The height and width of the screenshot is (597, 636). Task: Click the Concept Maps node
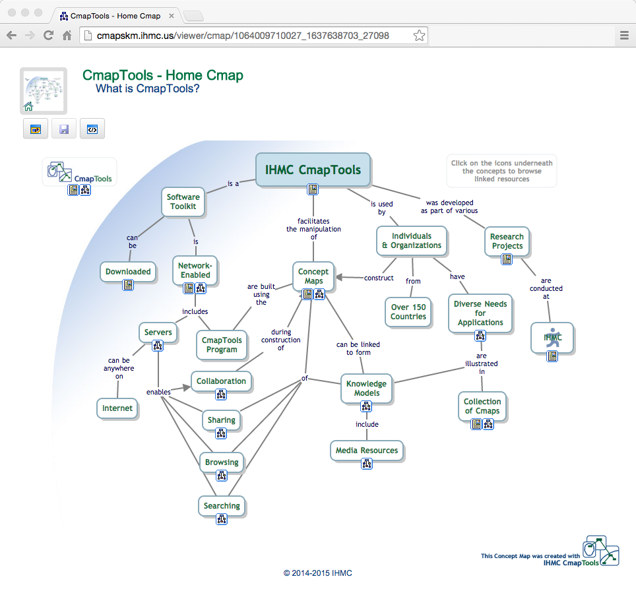tap(313, 276)
